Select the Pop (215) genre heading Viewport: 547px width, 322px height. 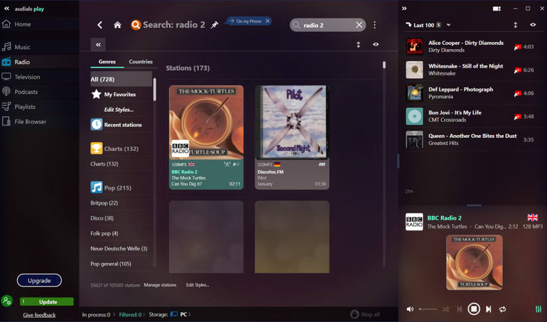tap(121, 188)
